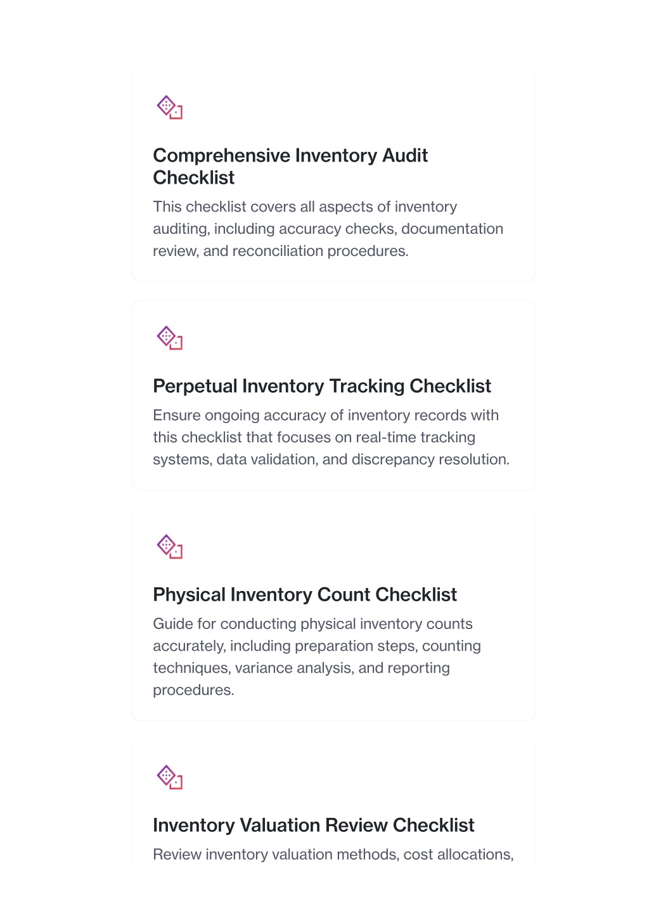649x918 pixels.
Task: Click the Inventory Valuation Review Checklist icon
Action: (170, 777)
